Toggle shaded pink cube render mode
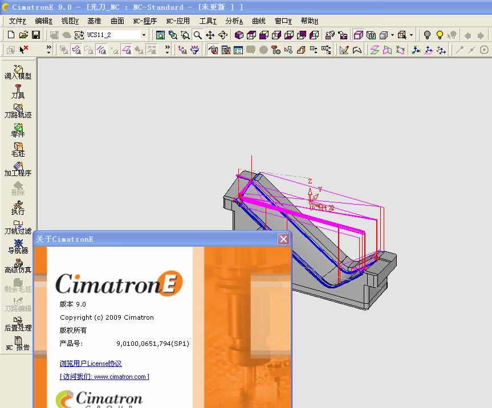Viewport: 492px width, 408px height. pos(359,35)
